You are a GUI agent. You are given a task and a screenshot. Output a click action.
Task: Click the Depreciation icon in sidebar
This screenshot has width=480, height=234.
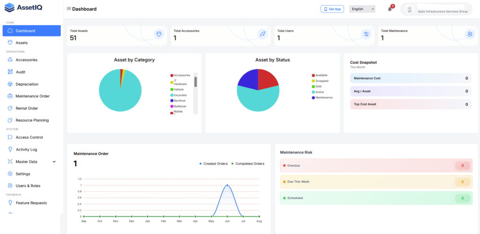coord(10,84)
